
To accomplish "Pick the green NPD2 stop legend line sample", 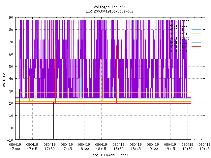I will (196, 25).
